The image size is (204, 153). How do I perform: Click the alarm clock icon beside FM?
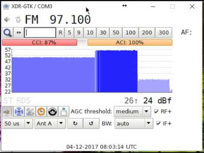(18, 20)
